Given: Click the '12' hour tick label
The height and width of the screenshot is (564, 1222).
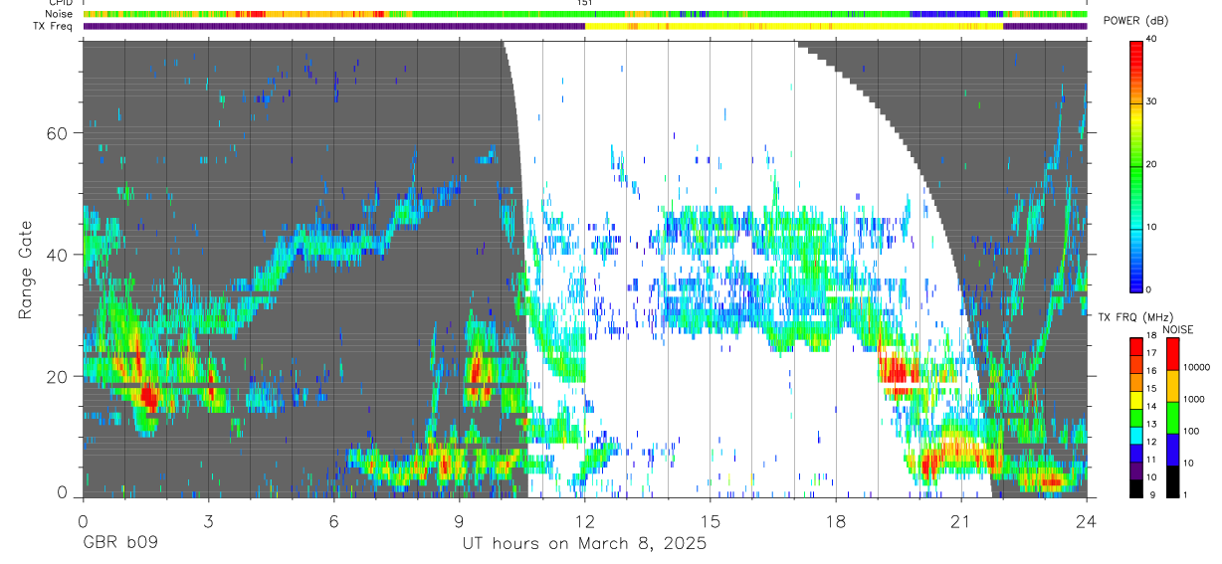Looking at the screenshot, I should click(584, 520).
